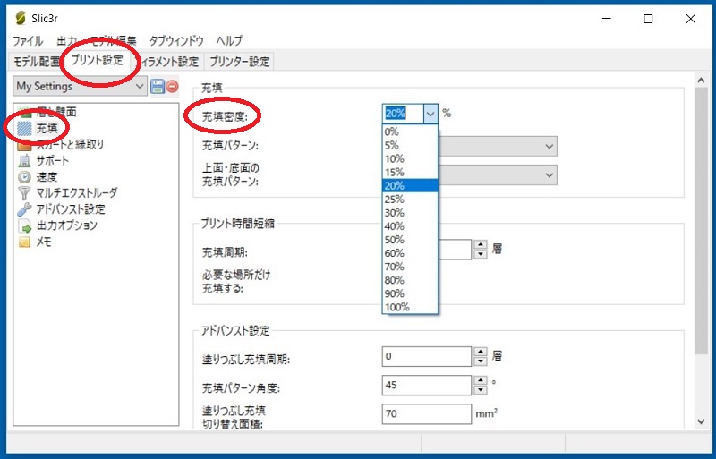Viewport: 716px width, 459px height.
Task: Open メモ in the sidebar
Action: pos(44,242)
